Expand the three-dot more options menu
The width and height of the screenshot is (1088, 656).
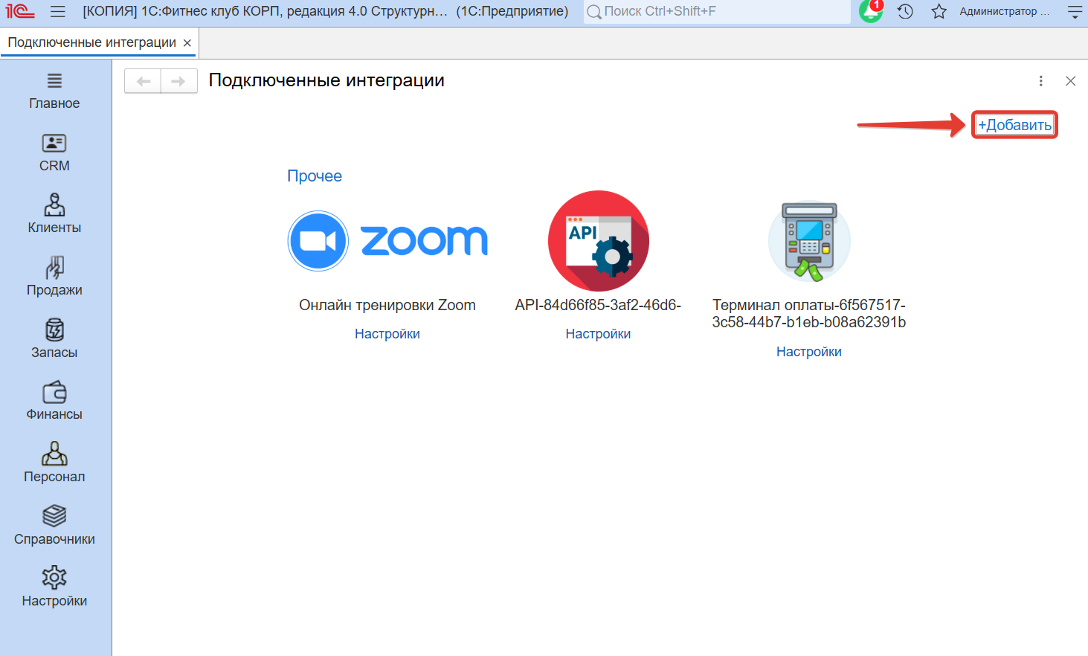tap(1040, 81)
